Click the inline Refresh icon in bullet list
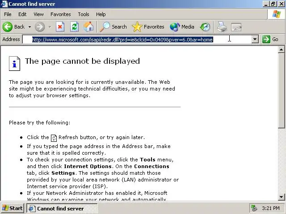 click(54, 138)
